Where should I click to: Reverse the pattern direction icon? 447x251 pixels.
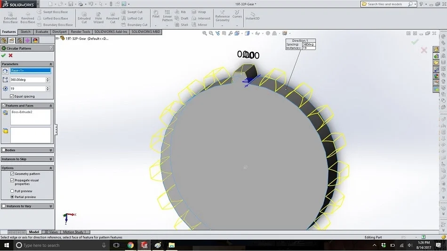point(5,71)
